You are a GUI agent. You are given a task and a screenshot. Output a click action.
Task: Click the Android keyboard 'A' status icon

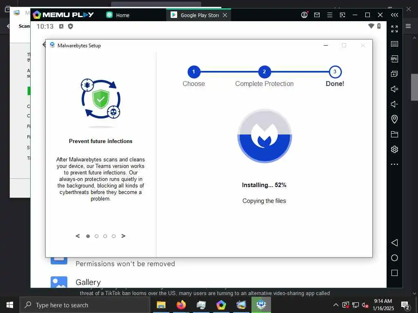tap(61, 26)
